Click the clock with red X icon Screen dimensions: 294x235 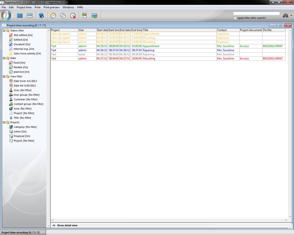pyautogui.click(x=73, y=15)
